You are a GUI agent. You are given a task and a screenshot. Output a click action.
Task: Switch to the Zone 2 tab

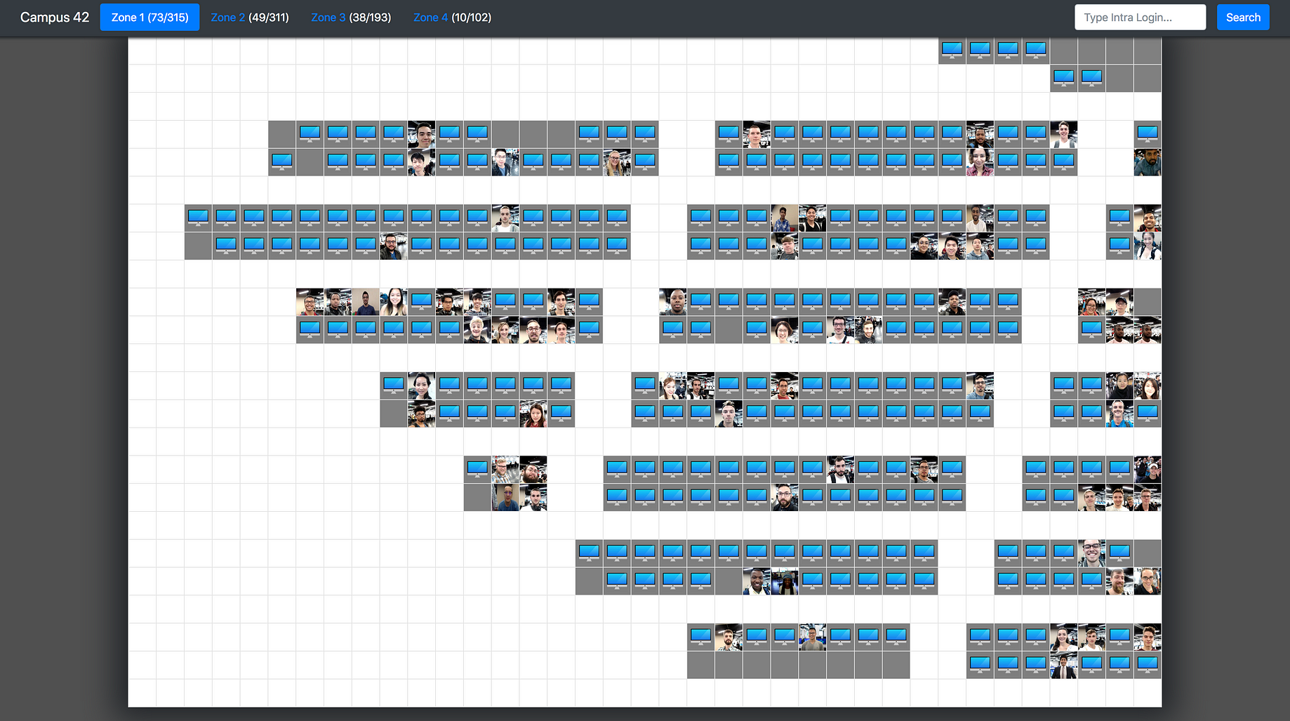[x=250, y=18]
